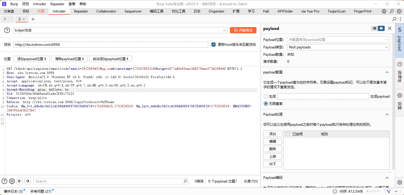The width and height of the screenshot is (404, 195).
Task: Close Intruder tab 2 with its x
Action: [24, 19]
